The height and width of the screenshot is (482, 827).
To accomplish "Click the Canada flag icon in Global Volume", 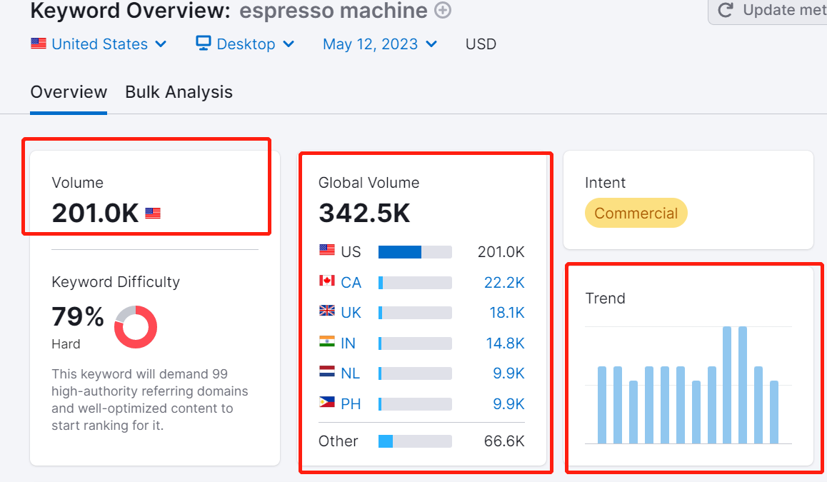I will pyautogui.click(x=327, y=282).
